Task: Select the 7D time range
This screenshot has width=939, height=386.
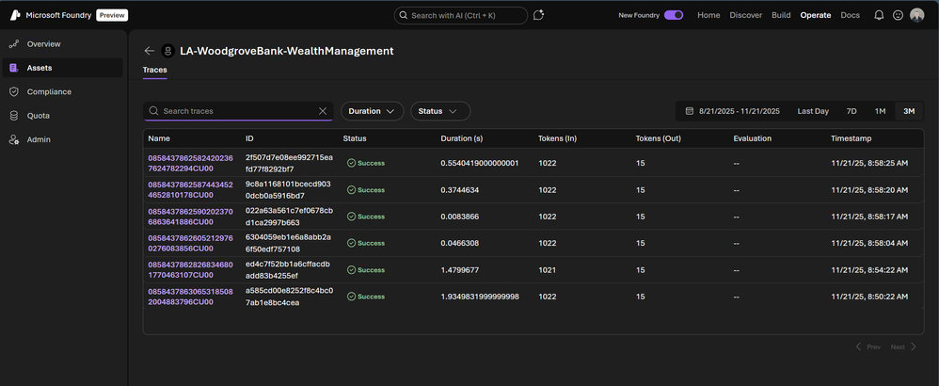Action: (851, 111)
